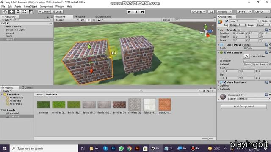Click the Pause button
271x152 pixels.
pos(135,11)
